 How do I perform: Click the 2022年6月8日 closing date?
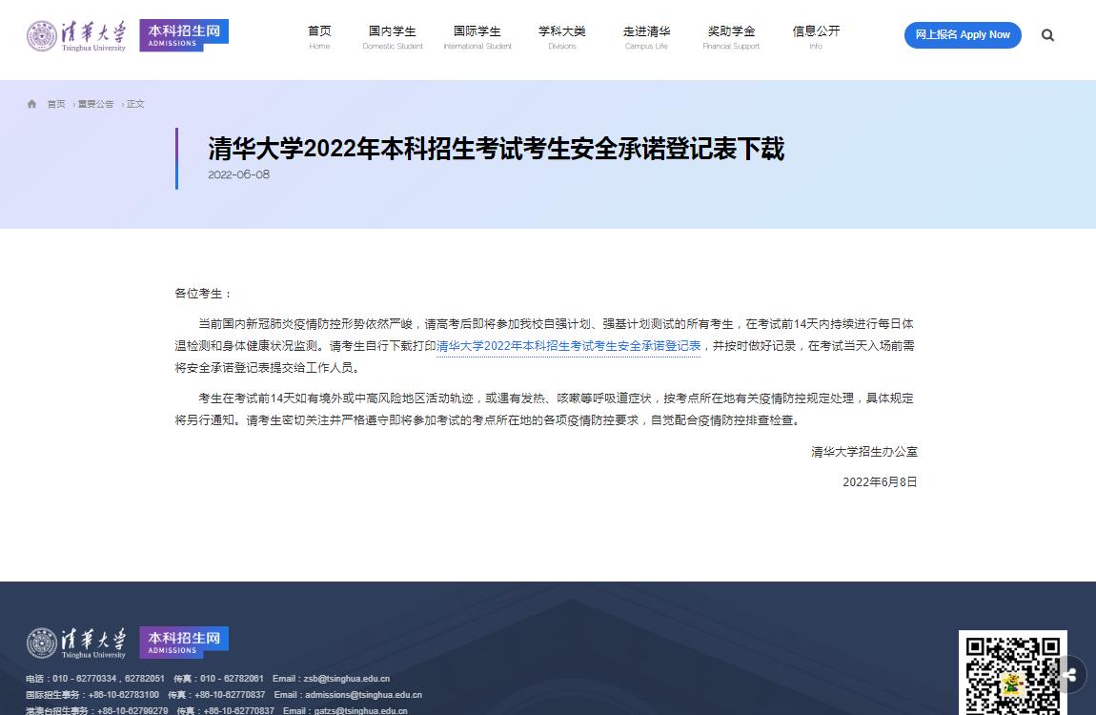[880, 482]
